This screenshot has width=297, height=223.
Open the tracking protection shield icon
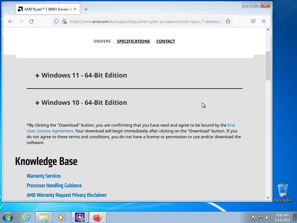coord(57,21)
